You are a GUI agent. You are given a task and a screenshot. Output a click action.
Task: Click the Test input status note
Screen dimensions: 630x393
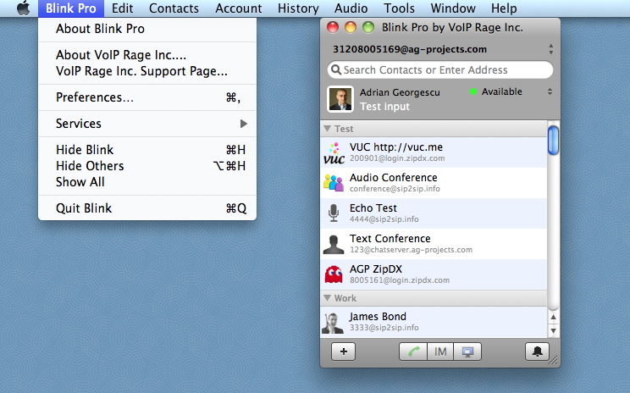click(x=384, y=107)
